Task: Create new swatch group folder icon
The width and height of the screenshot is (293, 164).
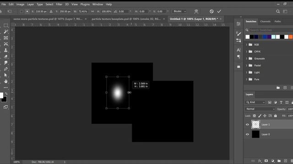Action: coord(278,87)
